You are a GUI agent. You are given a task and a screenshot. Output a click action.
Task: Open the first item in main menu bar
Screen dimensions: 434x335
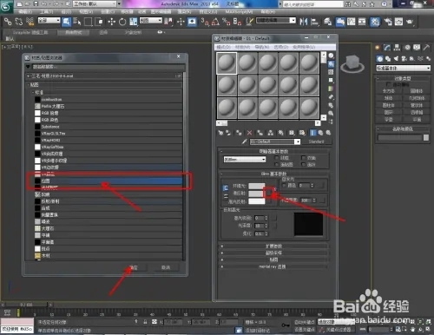(25, 12)
